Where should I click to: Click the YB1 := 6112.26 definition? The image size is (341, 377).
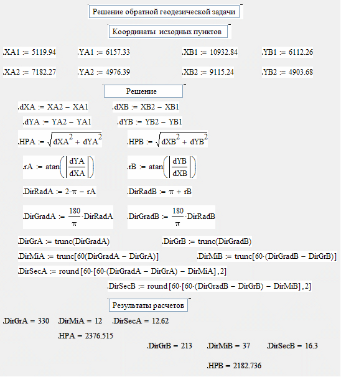(287, 52)
